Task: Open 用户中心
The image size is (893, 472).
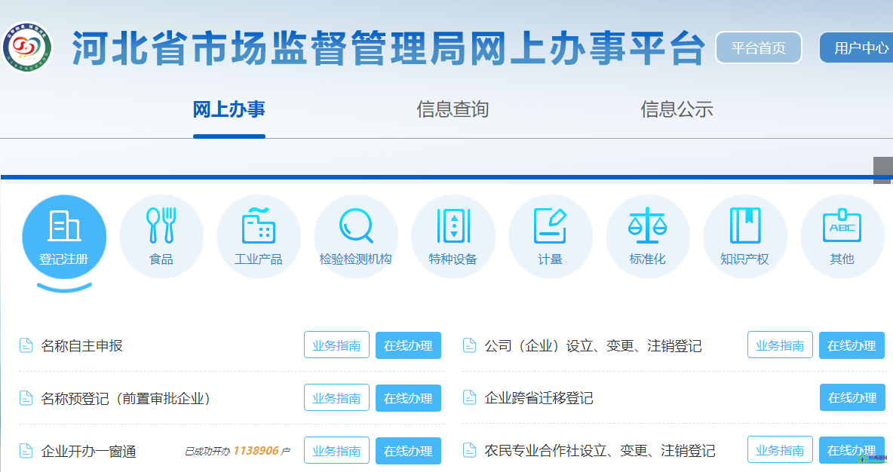Action: (860, 48)
